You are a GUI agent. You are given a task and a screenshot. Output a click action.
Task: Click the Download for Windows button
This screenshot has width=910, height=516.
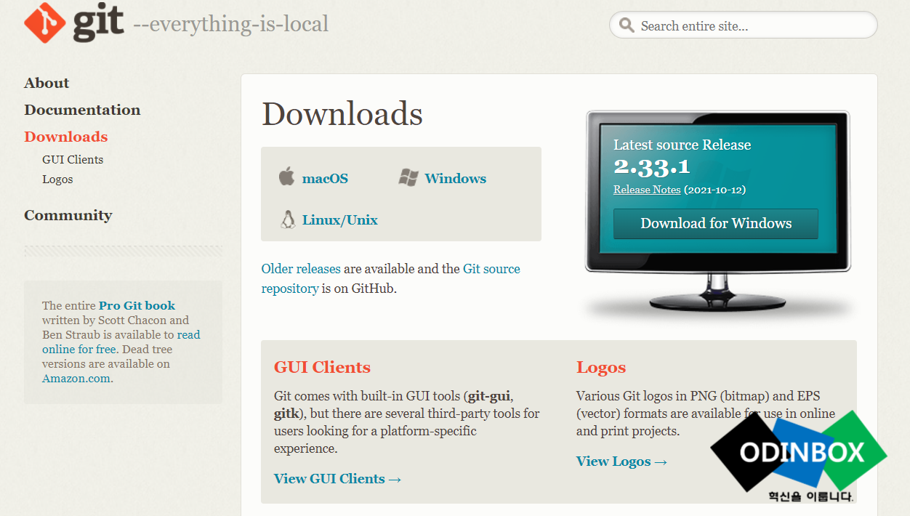(x=716, y=224)
